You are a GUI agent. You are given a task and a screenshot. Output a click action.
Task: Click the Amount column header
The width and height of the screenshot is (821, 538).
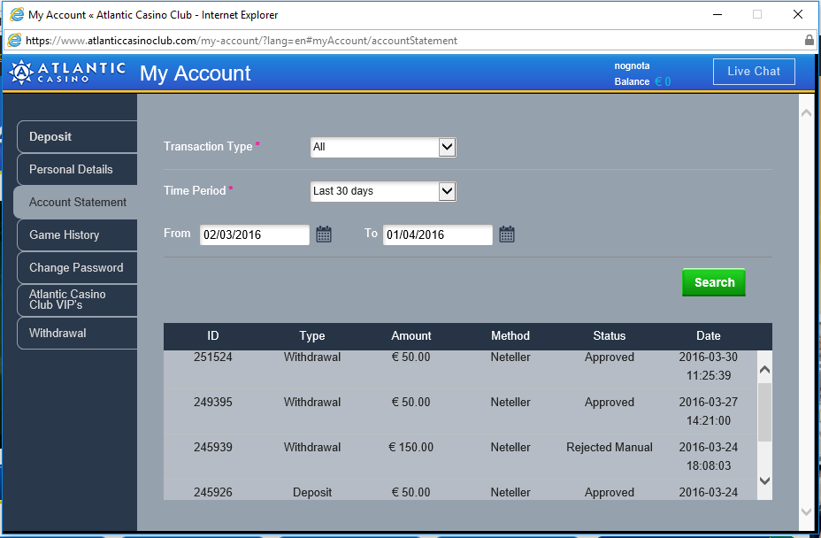coord(411,336)
